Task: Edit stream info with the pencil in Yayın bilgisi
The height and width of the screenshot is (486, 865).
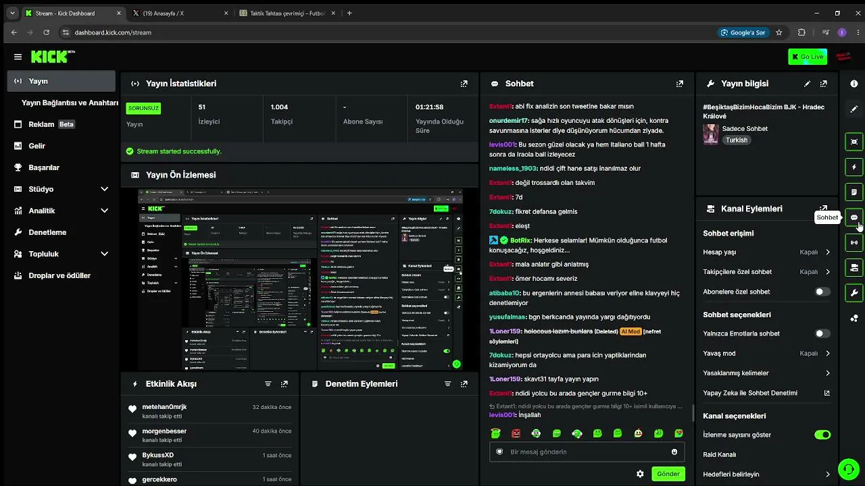Action: tap(807, 84)
